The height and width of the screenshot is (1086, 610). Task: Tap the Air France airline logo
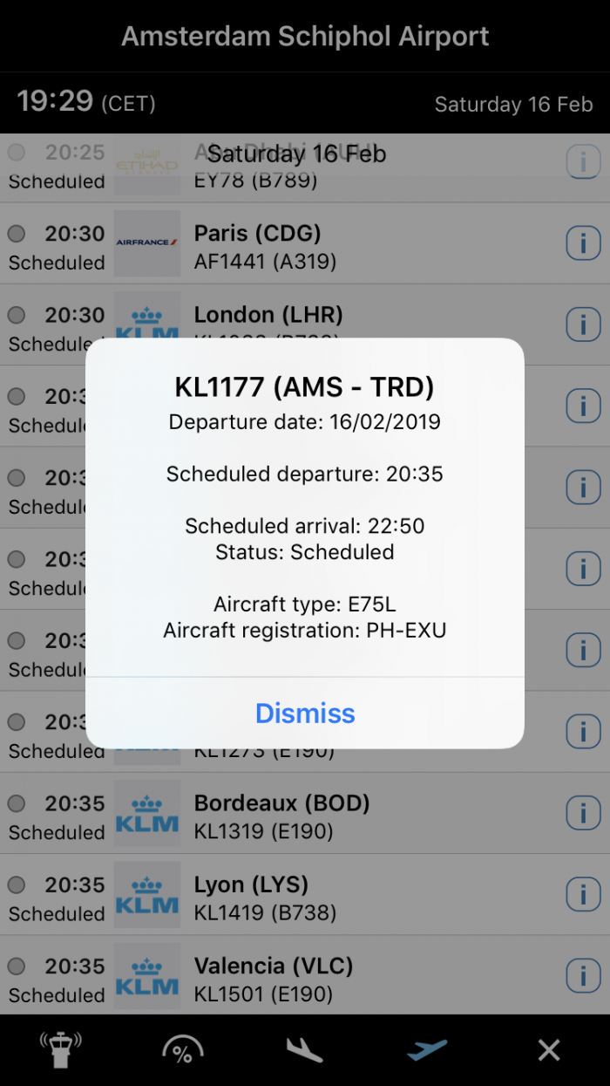(146, 243)
